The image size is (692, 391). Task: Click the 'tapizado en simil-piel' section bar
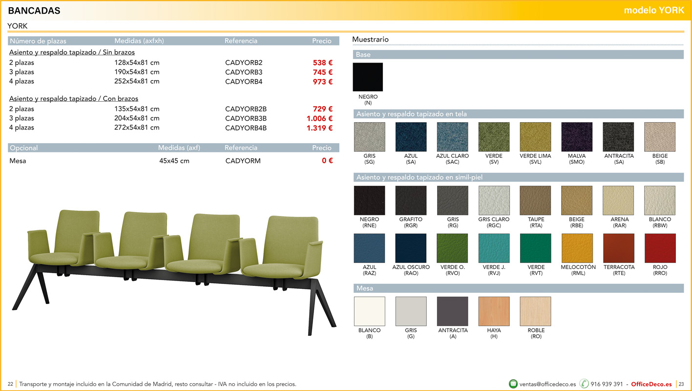coord(518,177)
